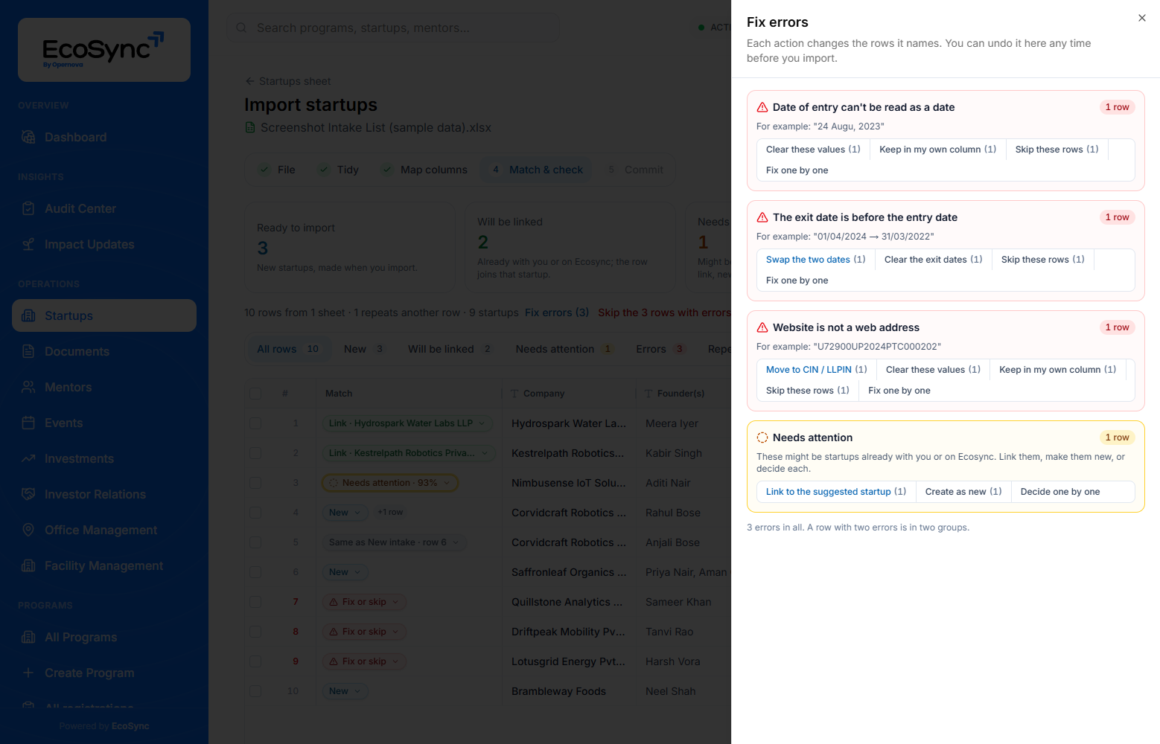Close the Fix errors panel
The height and width of the screenshot is (744, 1160).
tap(1142, 18)
